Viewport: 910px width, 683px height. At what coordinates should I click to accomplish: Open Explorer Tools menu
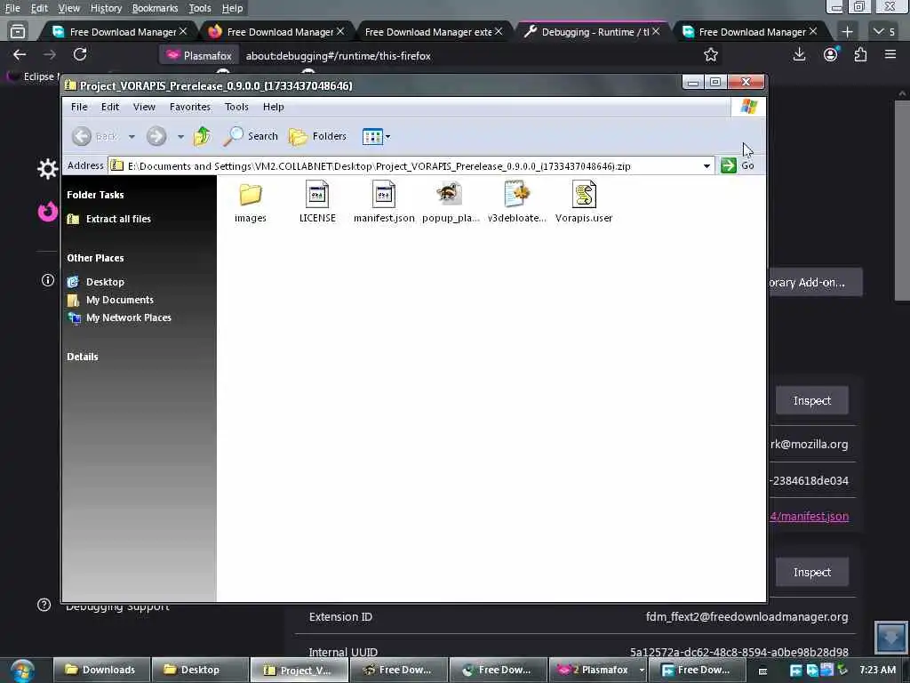tap(236, 107)
